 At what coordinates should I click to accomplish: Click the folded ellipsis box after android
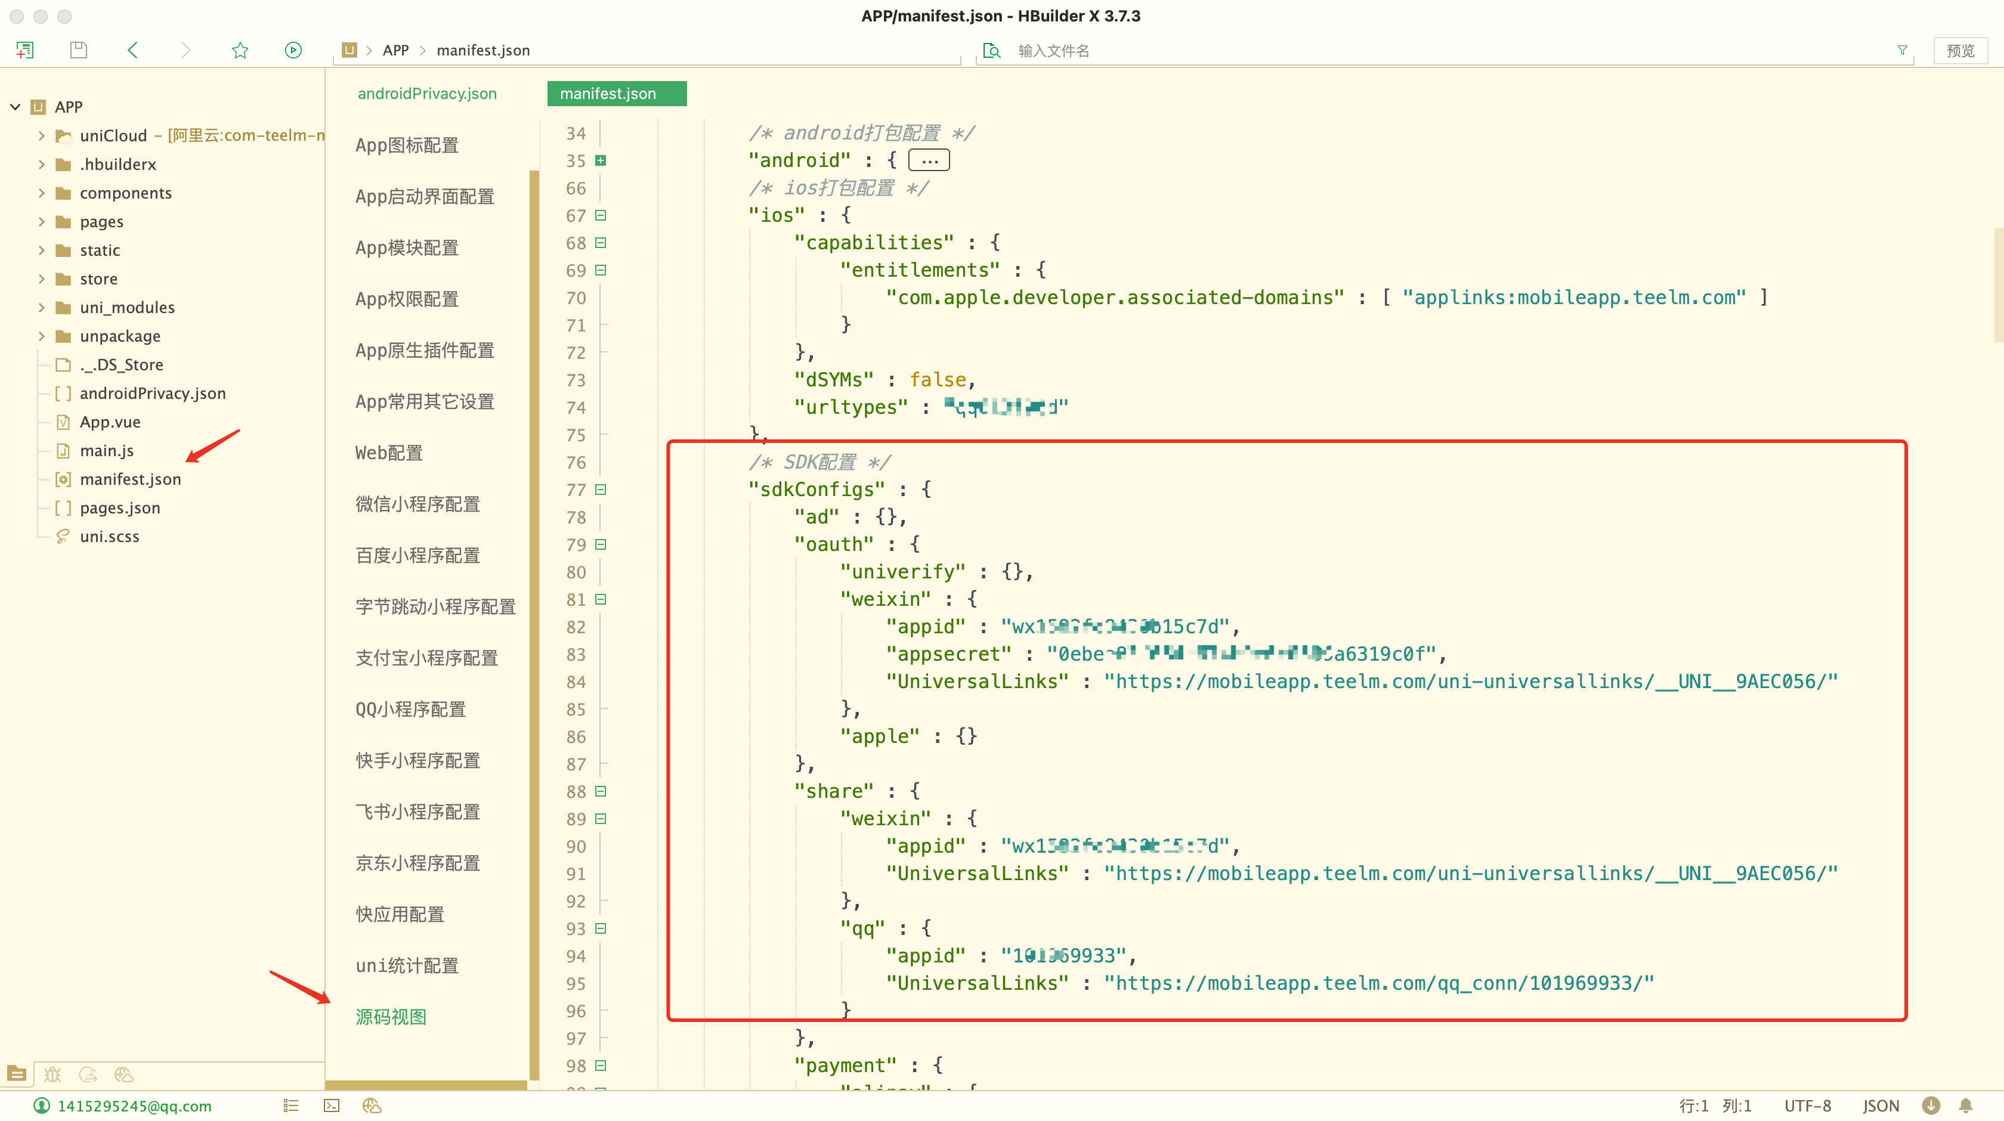(x=929, y=160)
